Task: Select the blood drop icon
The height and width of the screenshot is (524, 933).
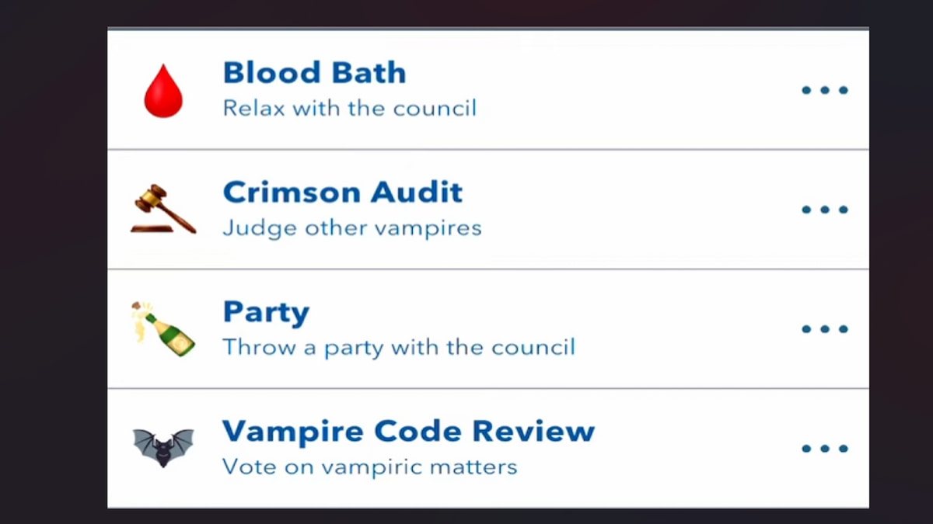Action: [x=163, y=89]
